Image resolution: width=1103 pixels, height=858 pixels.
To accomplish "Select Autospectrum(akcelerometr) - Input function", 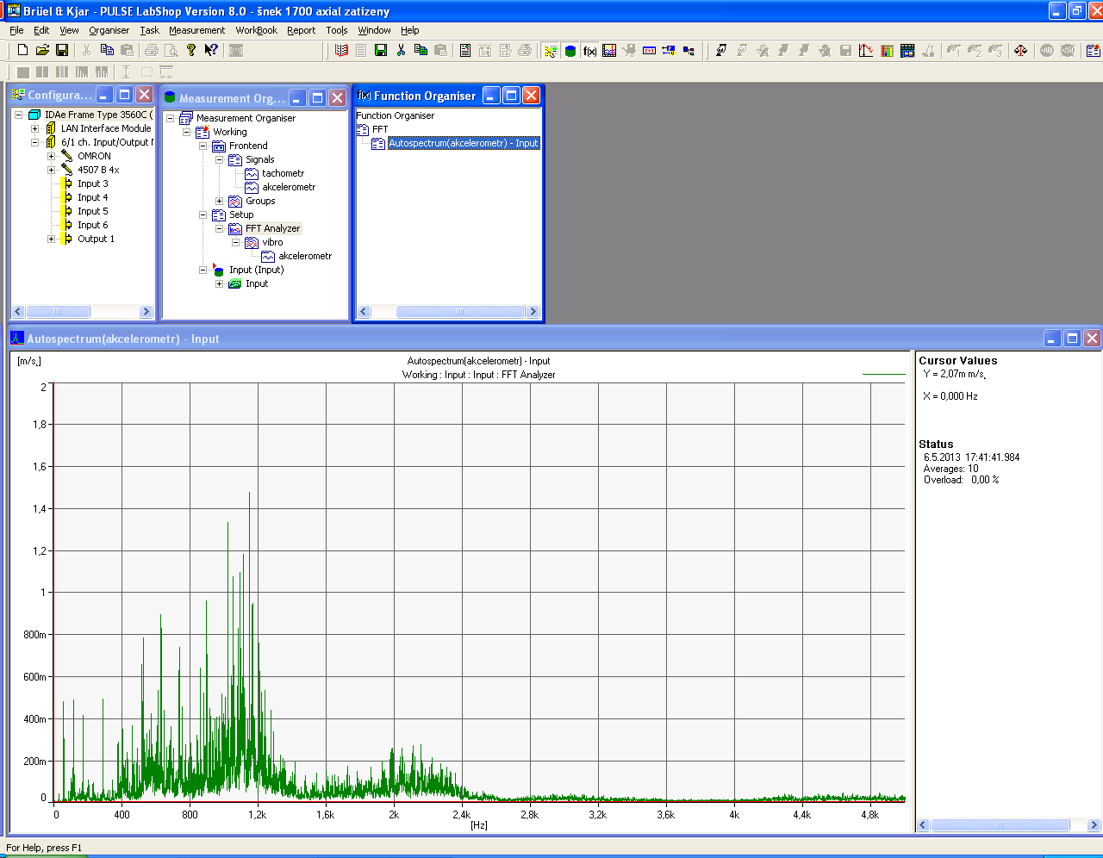I will [x=464, y=143].
